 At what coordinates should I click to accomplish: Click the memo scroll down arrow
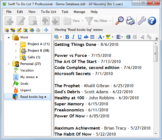156,134
